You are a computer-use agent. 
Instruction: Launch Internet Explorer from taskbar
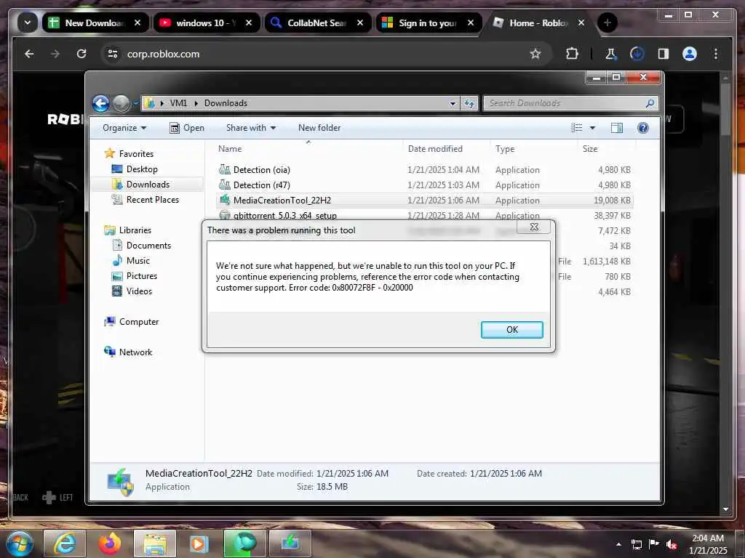(65, 543)
